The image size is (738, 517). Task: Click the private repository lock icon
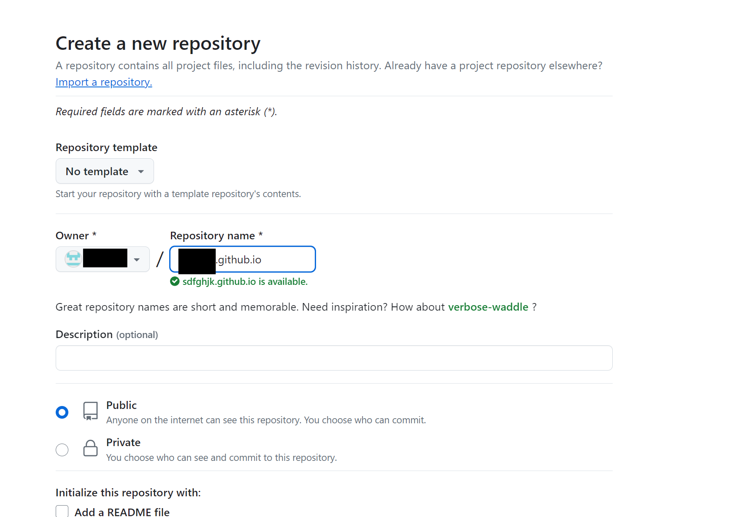[90, 448]
